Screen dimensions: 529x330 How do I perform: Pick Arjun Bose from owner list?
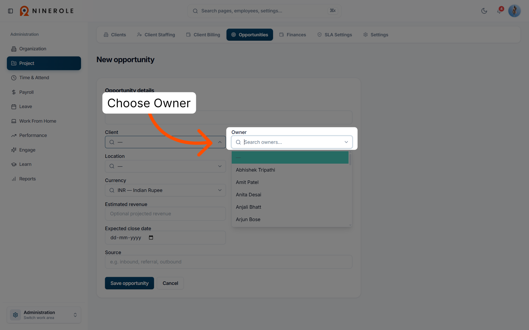(x=290, y=219)
